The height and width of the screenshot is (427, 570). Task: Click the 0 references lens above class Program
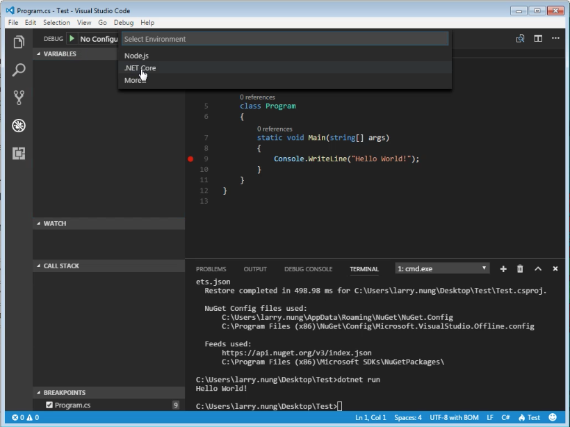coord(257,97)
